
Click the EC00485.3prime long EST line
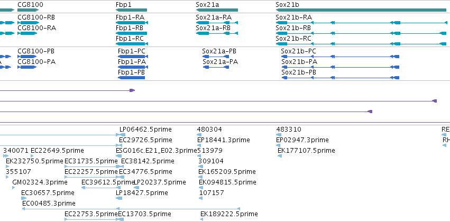(131, 209)
